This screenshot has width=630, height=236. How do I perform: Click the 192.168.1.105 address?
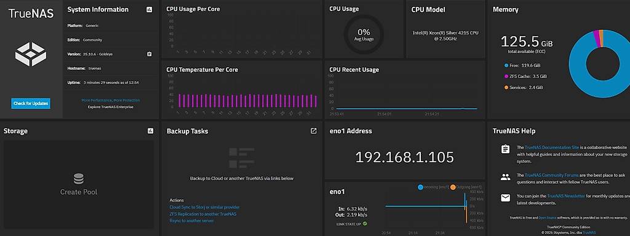(x=405, y=157)
